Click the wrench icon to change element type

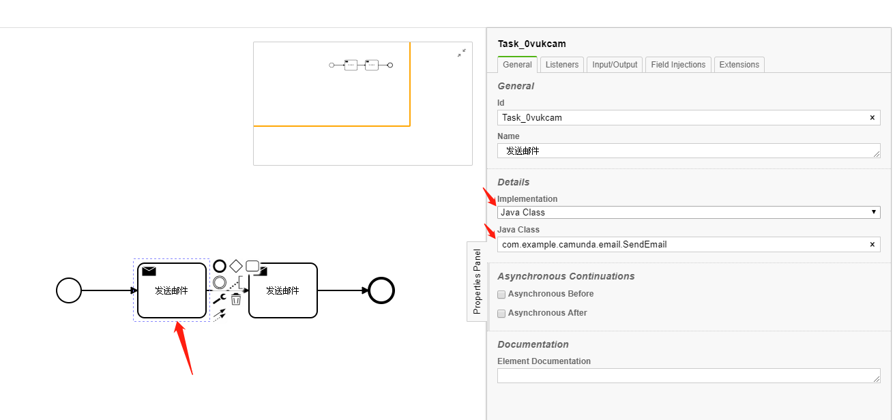point(220,299)
